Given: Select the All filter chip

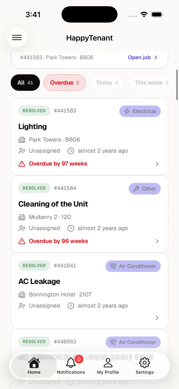Looking at the screenshot, I should coord(25,83).
